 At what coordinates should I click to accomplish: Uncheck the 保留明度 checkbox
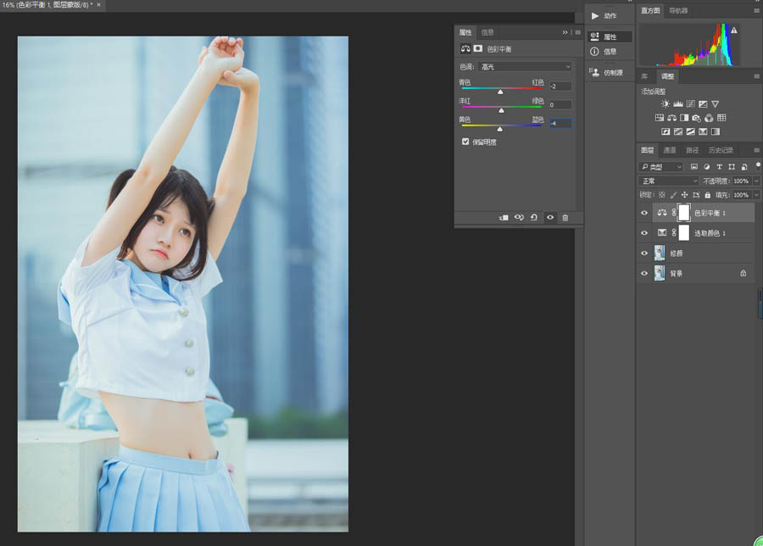pos(465,142)
